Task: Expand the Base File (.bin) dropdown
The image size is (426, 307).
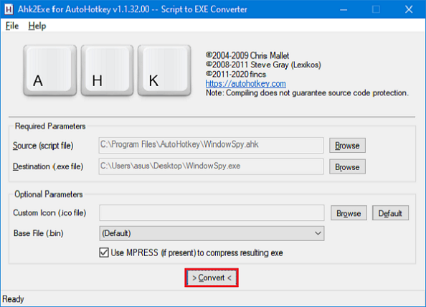Action: point(212,233)
